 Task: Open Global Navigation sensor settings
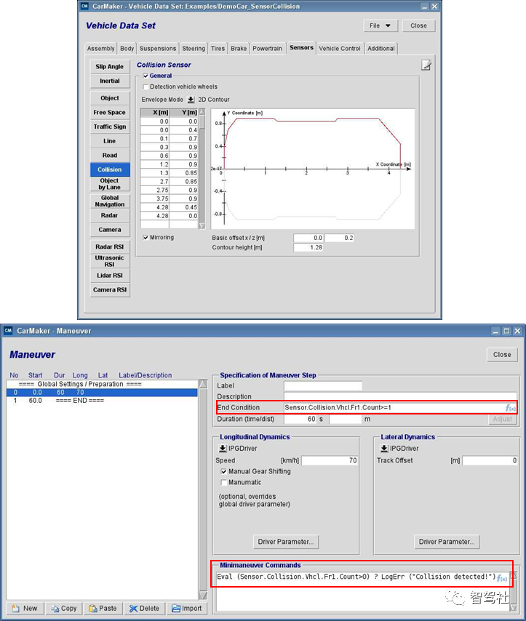coord(110,201)
